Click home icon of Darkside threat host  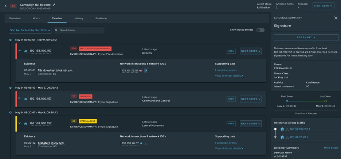pyautogui.click(x=26, y=99)
